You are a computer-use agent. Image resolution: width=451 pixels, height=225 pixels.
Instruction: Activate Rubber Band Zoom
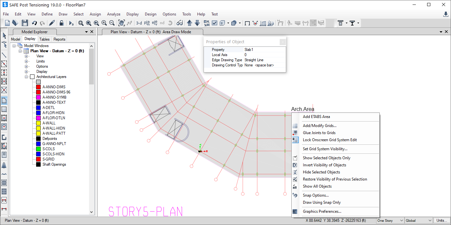pos(81,23)
